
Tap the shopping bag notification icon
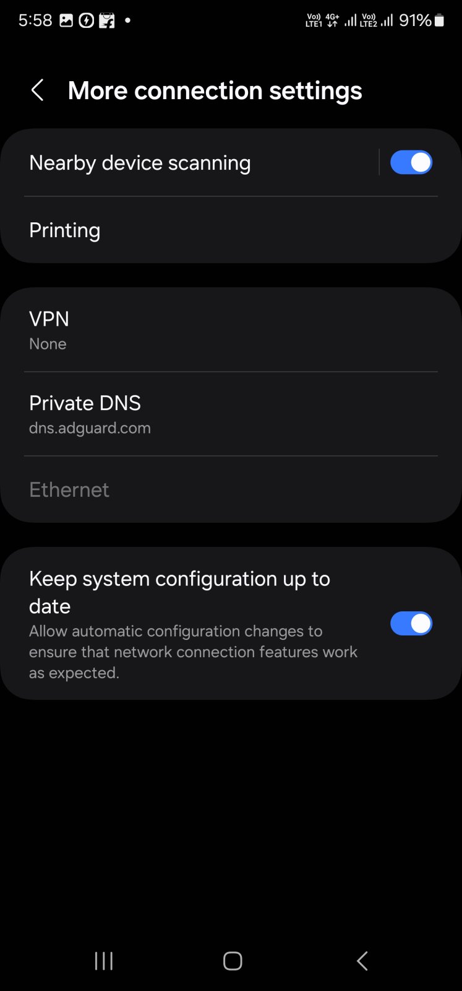[107, 20]
